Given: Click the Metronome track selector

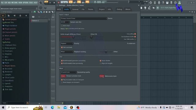Looking at the screenshot, I should click(x=102, y=76).
